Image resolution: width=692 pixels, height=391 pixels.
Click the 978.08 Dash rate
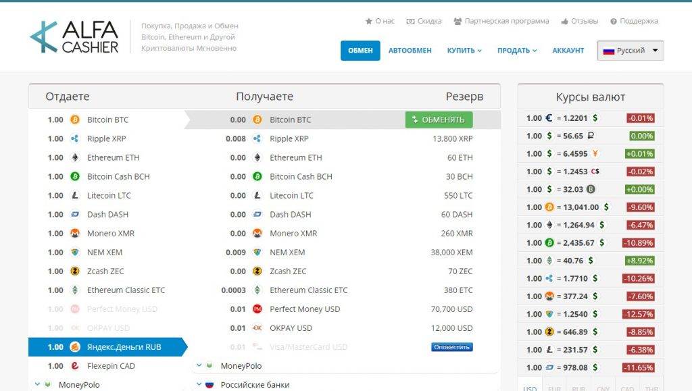(575, 367)
